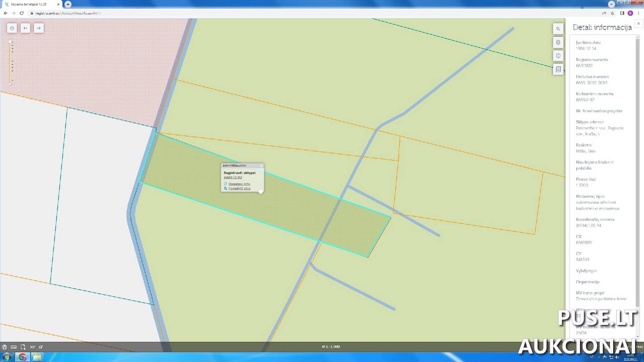Screen dimensions: 644x362
Task: Open a new browser tab
Action: tap(68, 4)
